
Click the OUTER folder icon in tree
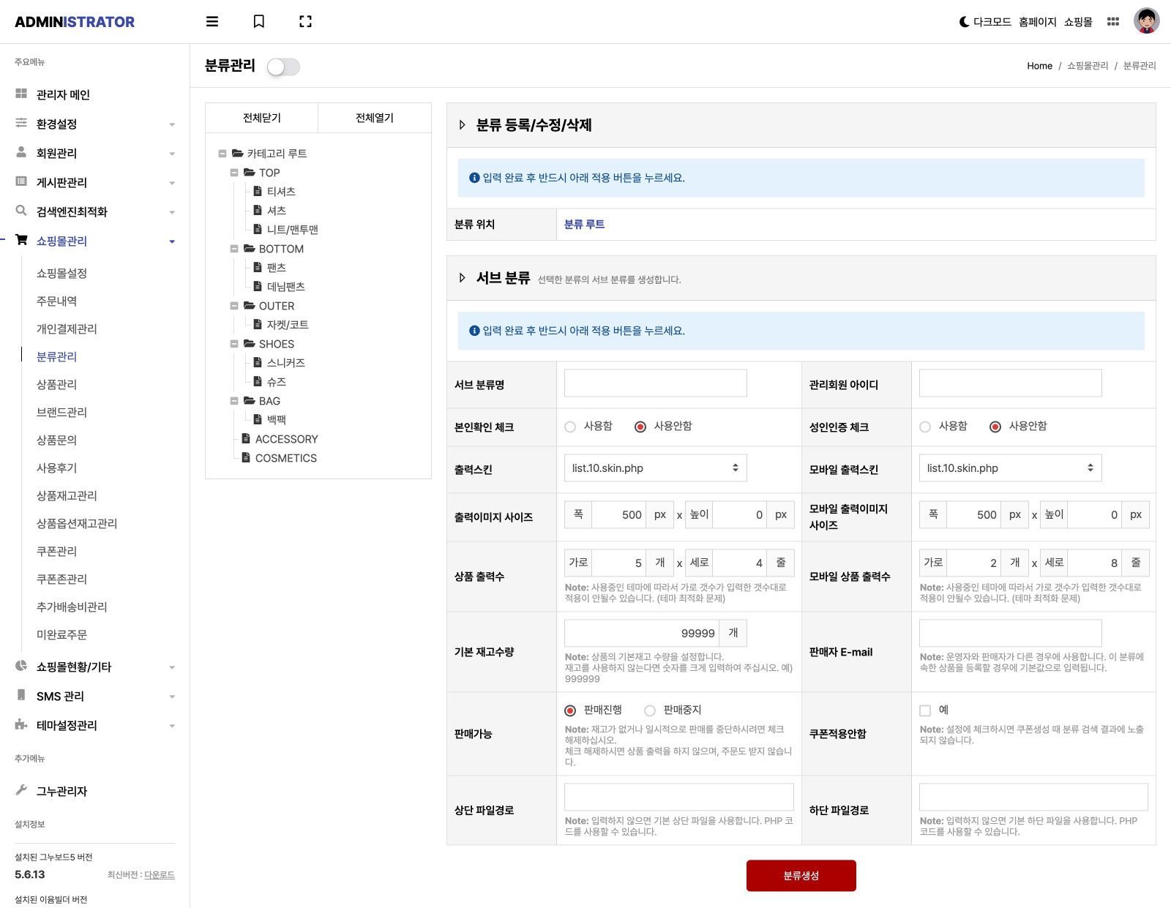click(250, 306)
